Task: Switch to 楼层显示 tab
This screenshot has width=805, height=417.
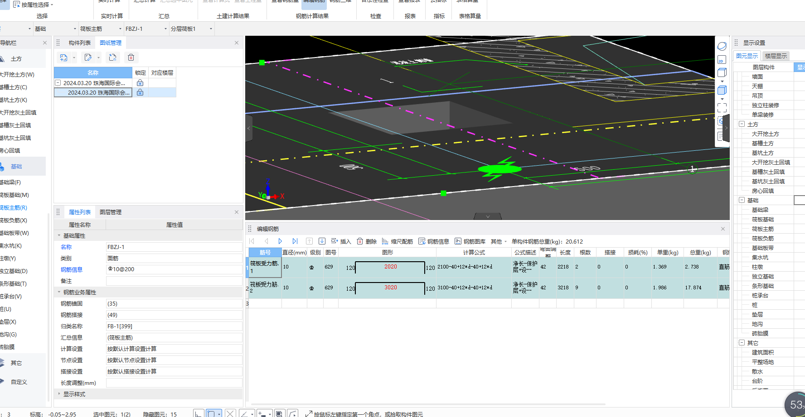Action: (x=776, y=56)
